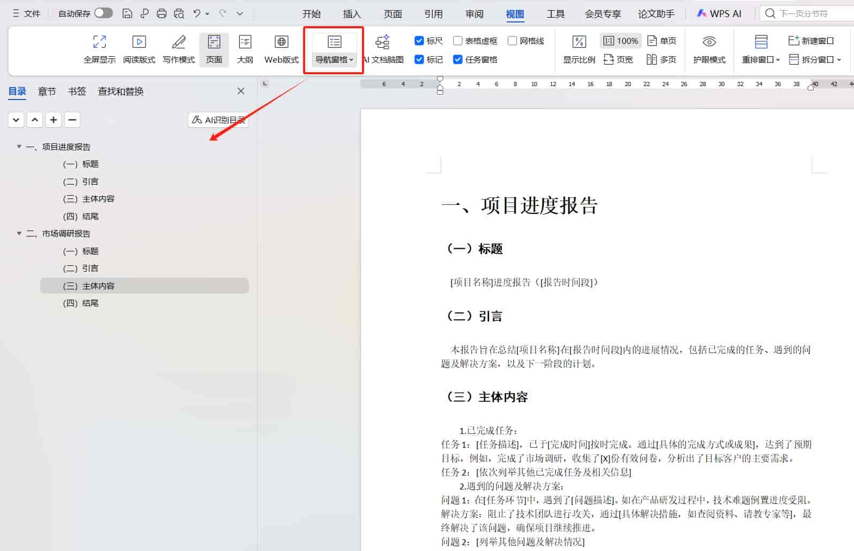This screenshot has width=854, height=551.
Task: Uncheck the 标记 checkbox
Action: [419, 59]
